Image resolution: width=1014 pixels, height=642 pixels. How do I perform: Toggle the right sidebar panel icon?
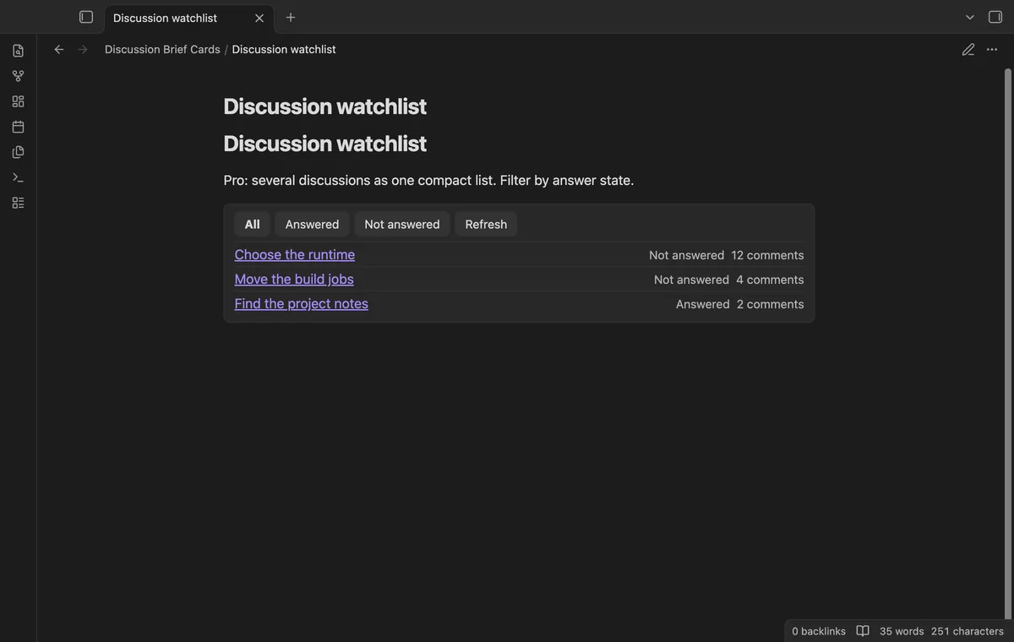[x=995, y=17]
